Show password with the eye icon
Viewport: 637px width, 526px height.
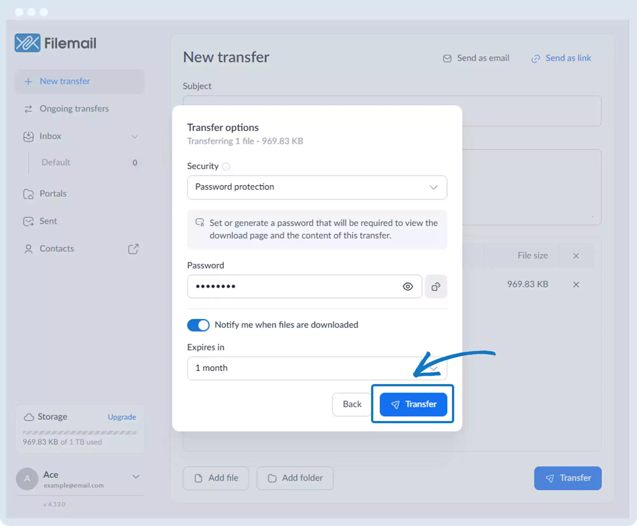click(x=408, y=287)
